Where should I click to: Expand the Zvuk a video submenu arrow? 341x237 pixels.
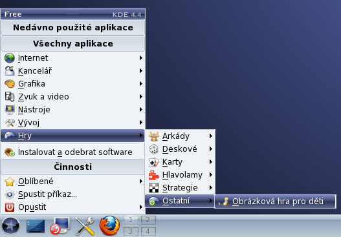(x=141, y=97)
